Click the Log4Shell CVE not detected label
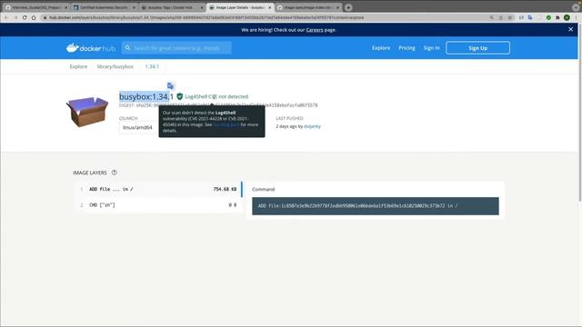The width and height of the screenshot is (582, 327). point(216,96)
